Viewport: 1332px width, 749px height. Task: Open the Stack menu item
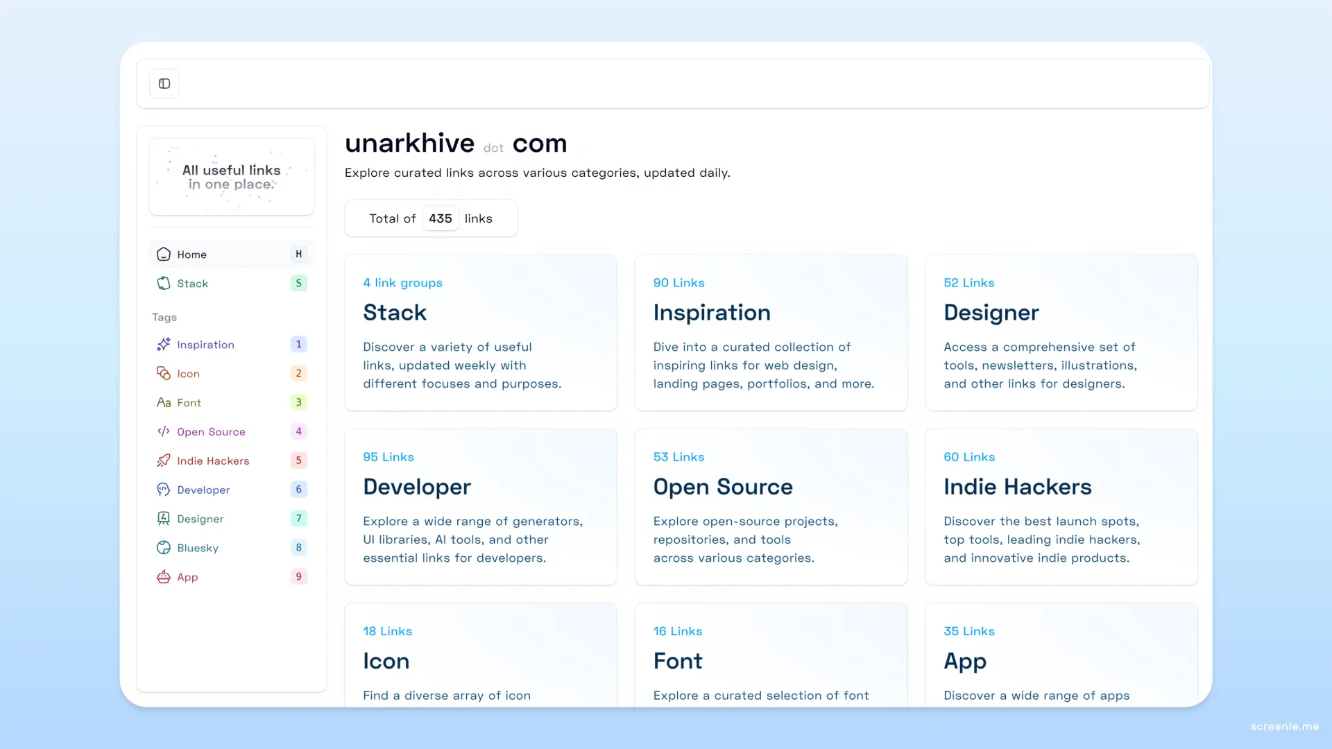coord(232,283)
